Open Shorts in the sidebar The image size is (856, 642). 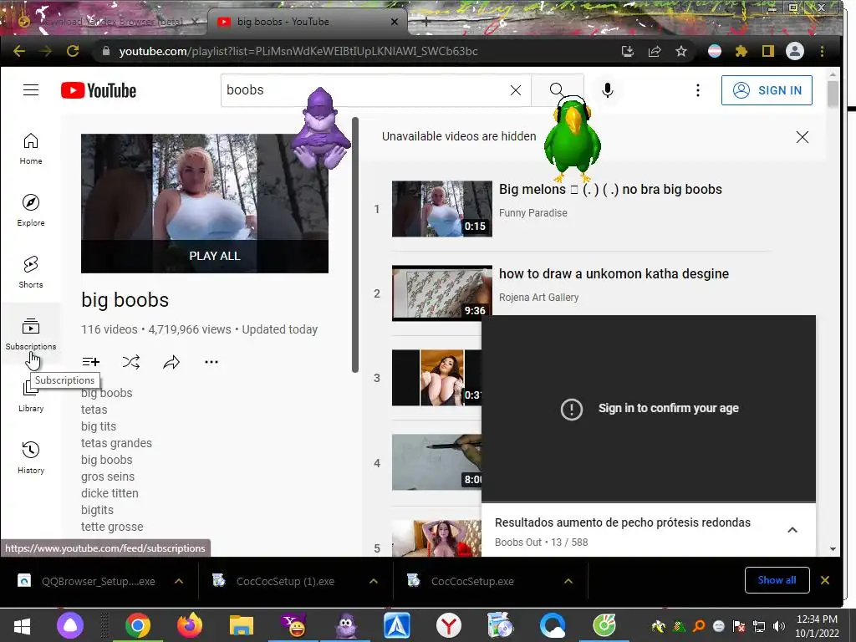[x=31, y=272]
